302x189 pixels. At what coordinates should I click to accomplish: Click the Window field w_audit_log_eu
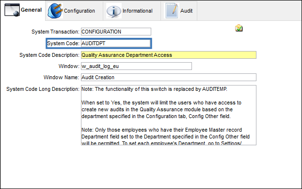tap(136, 66)
